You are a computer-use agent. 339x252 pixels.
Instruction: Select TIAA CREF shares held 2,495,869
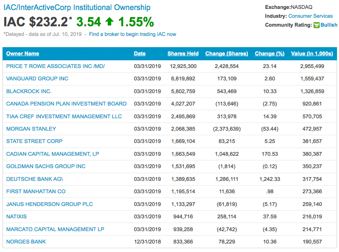tap(183, 116)
